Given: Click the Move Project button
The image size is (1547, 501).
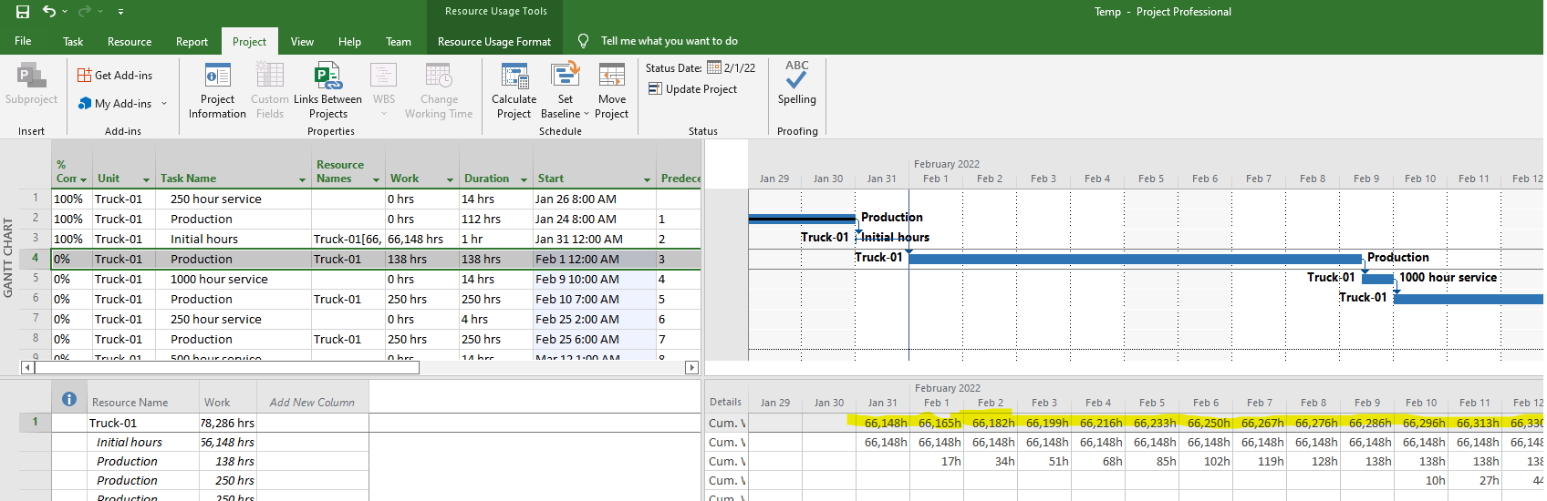Looking at the screenshot, I should [x=612, y=90].
